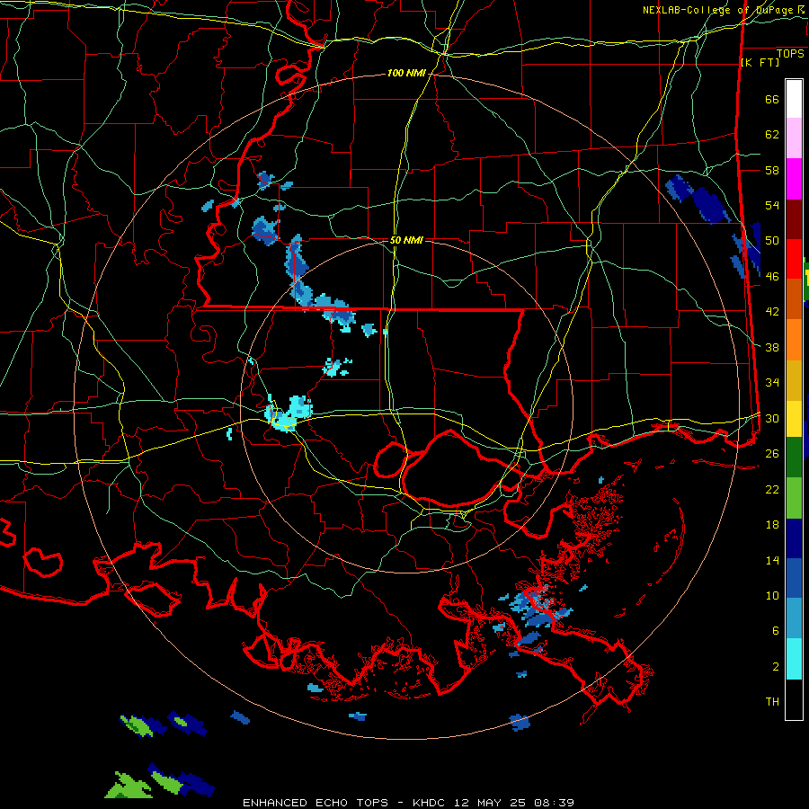Click the '30' legend value
809x809 pixels.
click(772, 418)
